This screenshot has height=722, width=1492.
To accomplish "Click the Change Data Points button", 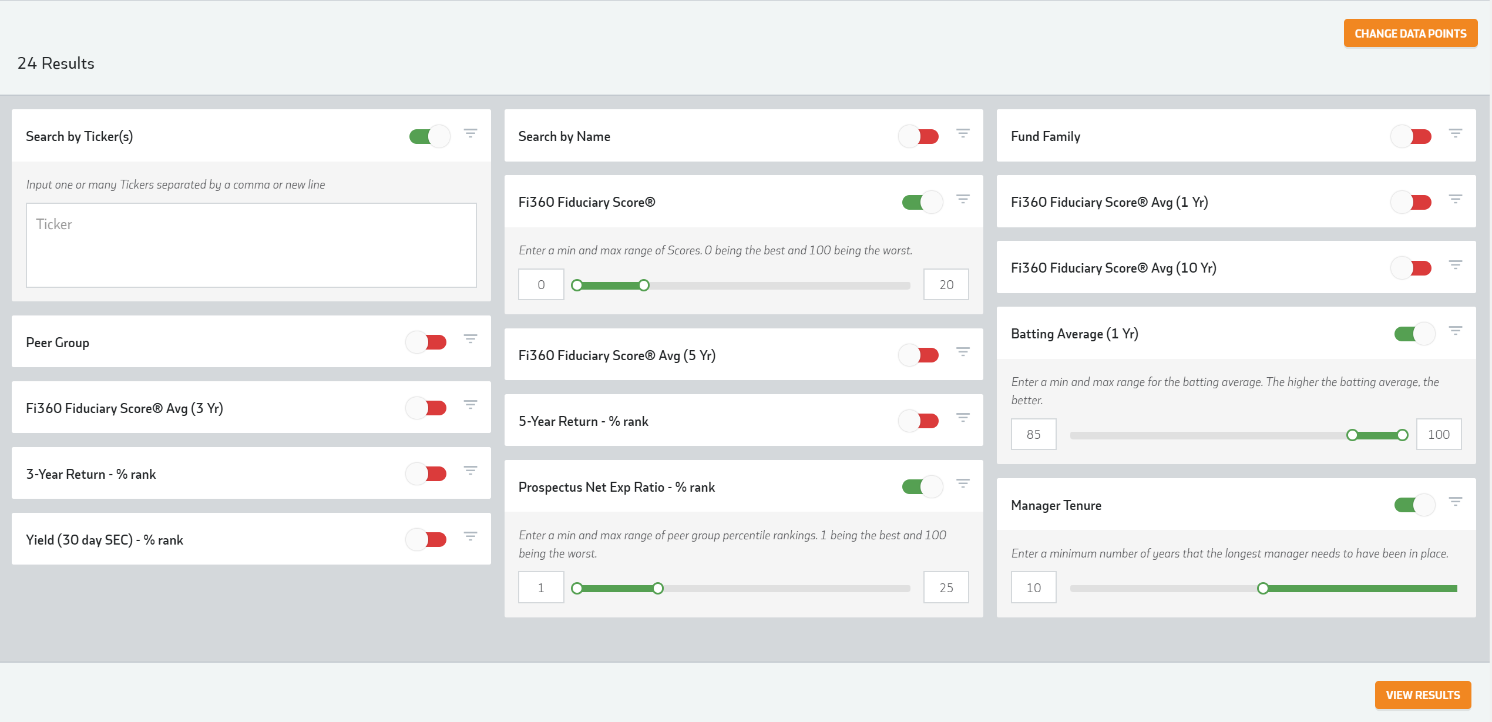I will [x=1410, y=33].
